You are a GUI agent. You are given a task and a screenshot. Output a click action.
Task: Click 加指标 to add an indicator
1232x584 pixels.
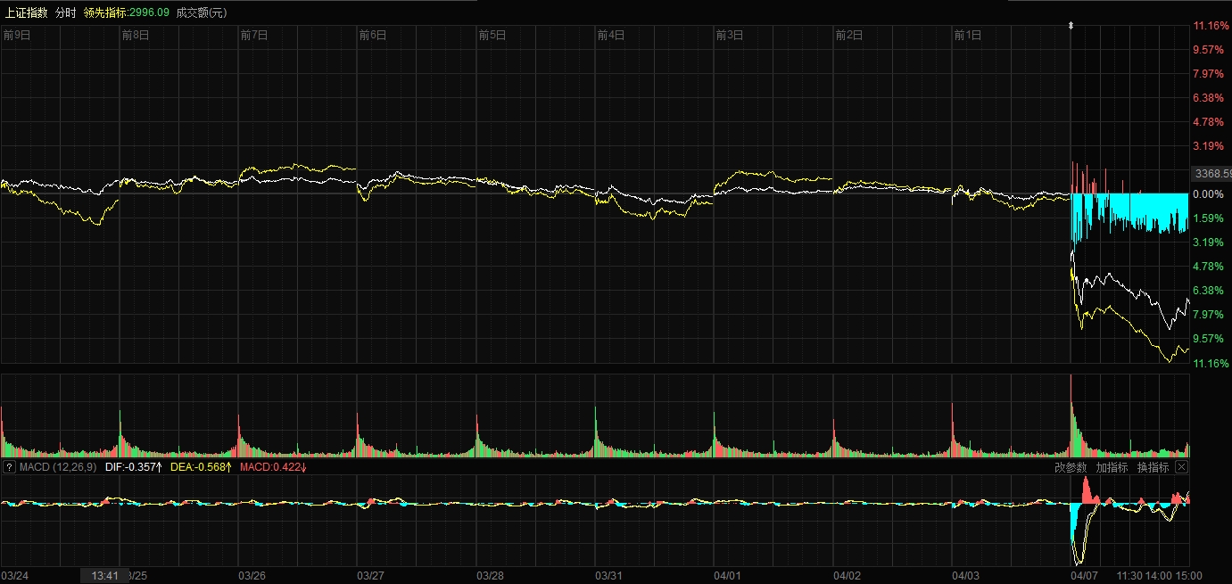point(1112,467)
